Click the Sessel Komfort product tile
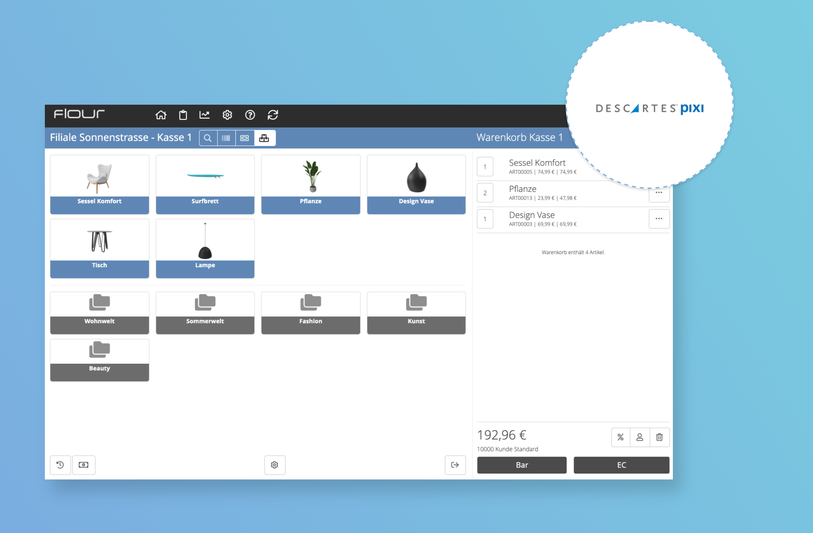Image resolution: width=813 pixels, height=533 pixels. tap(98, 182)
